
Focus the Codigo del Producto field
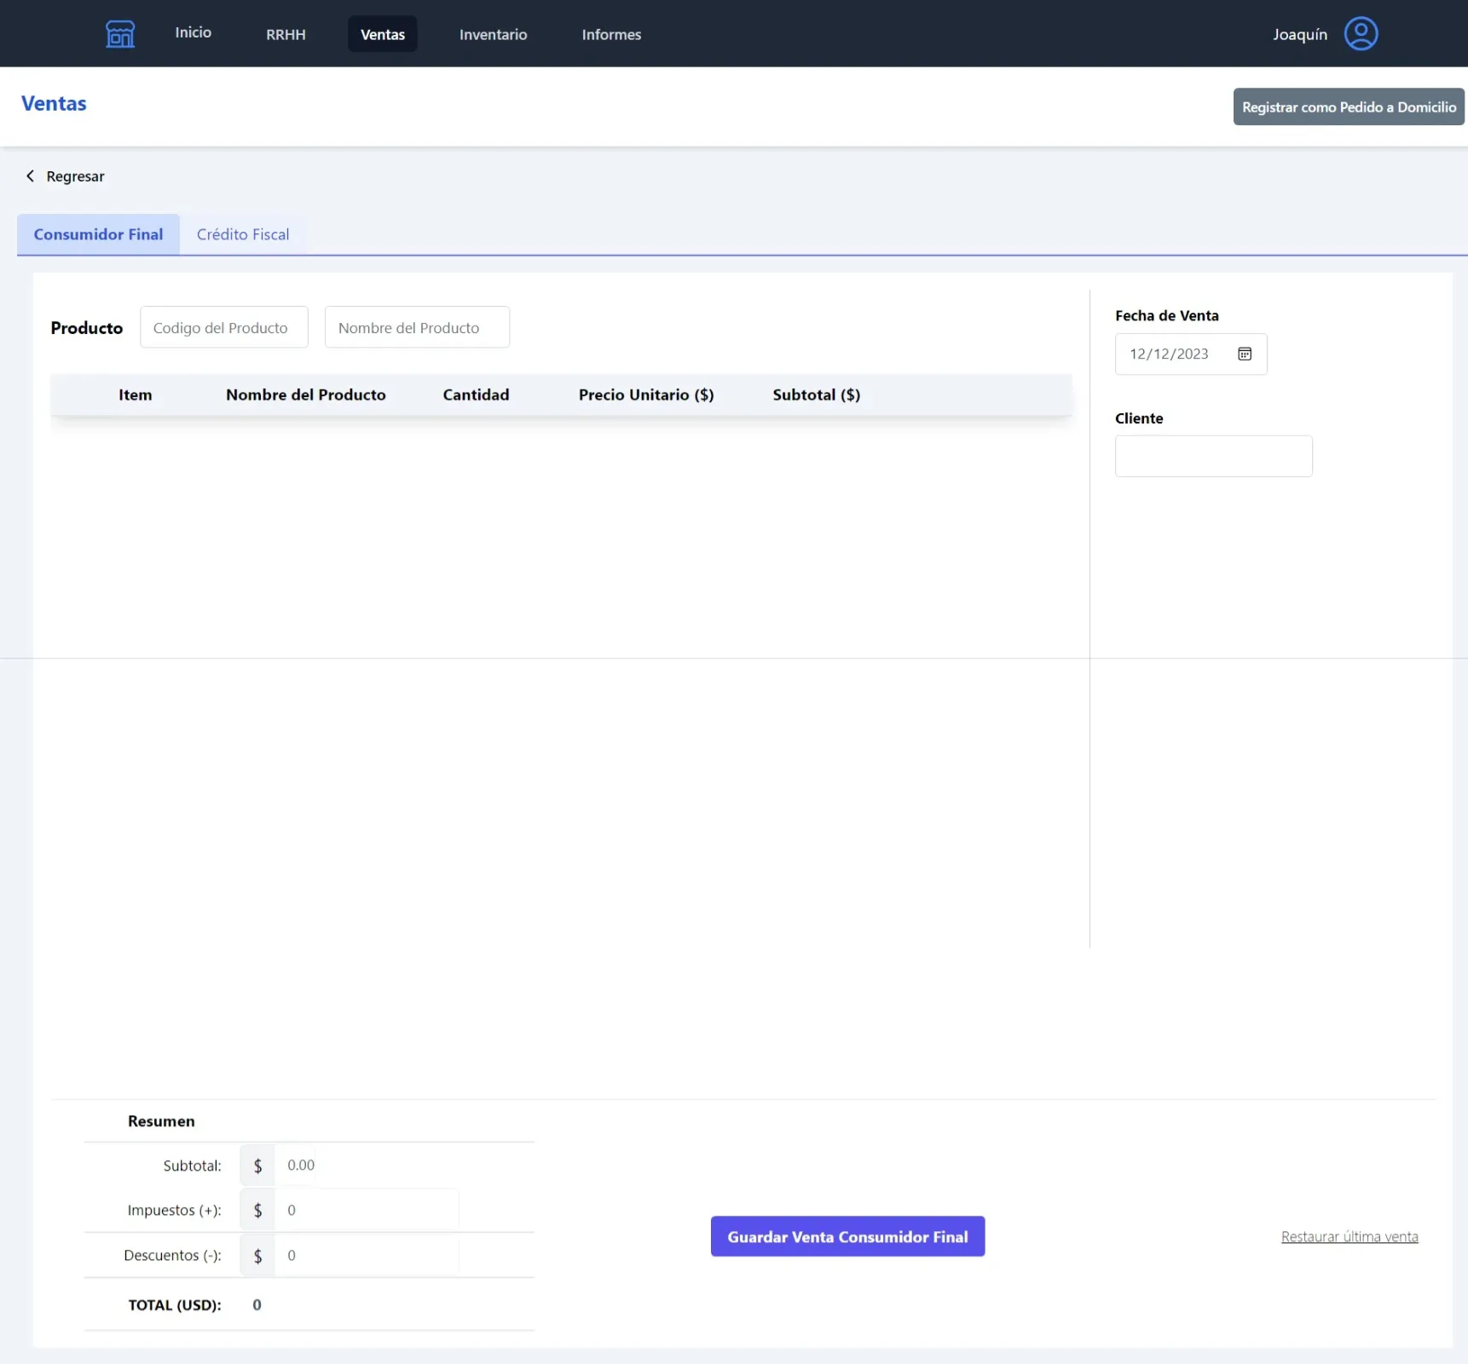(x=223, y=327)
